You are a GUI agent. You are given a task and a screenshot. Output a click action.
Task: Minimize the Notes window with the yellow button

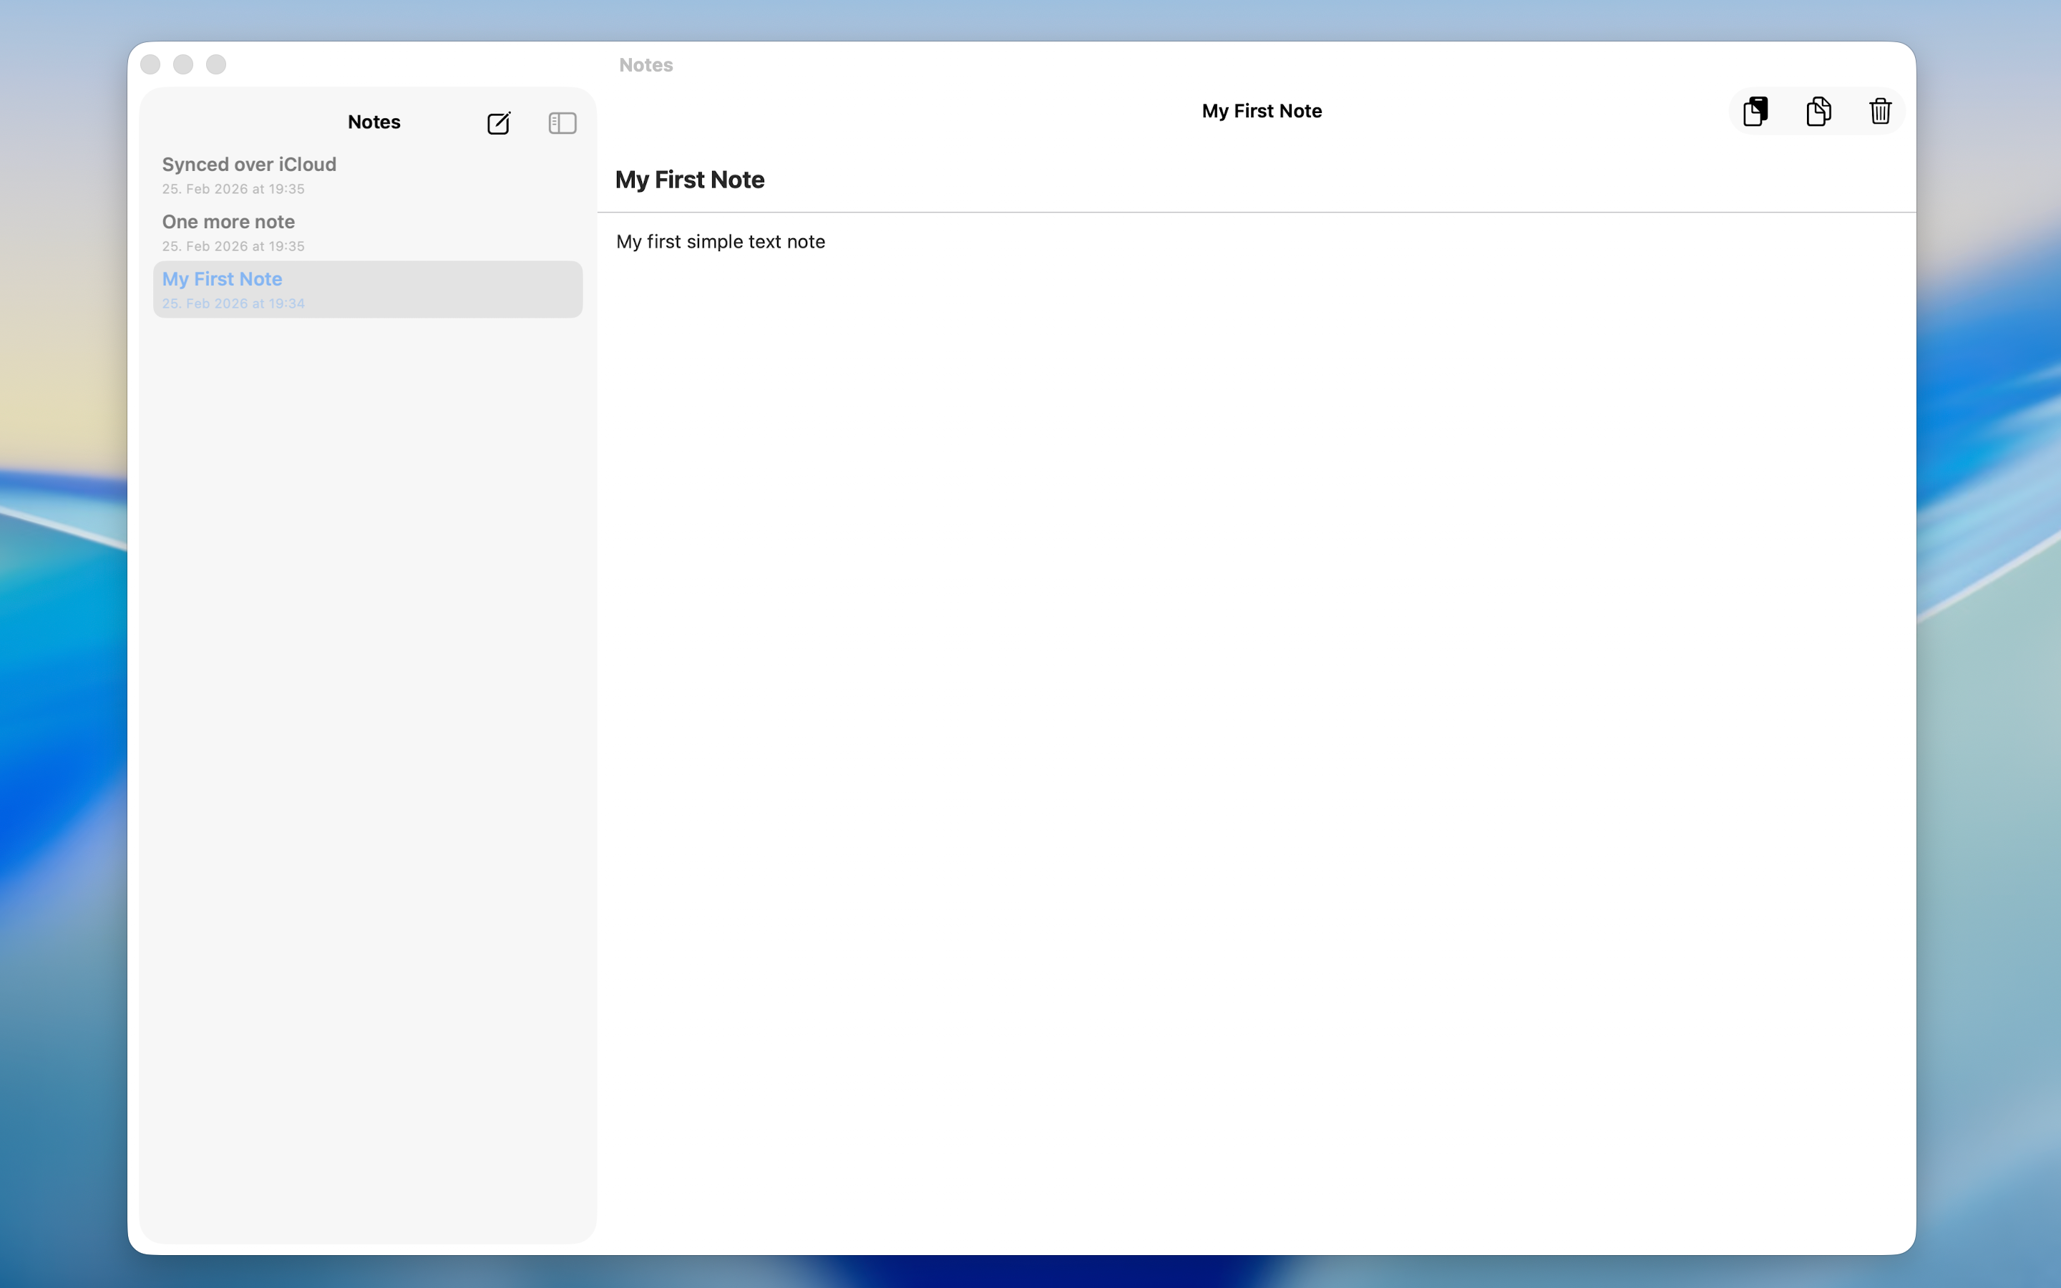tap(183, 63)
